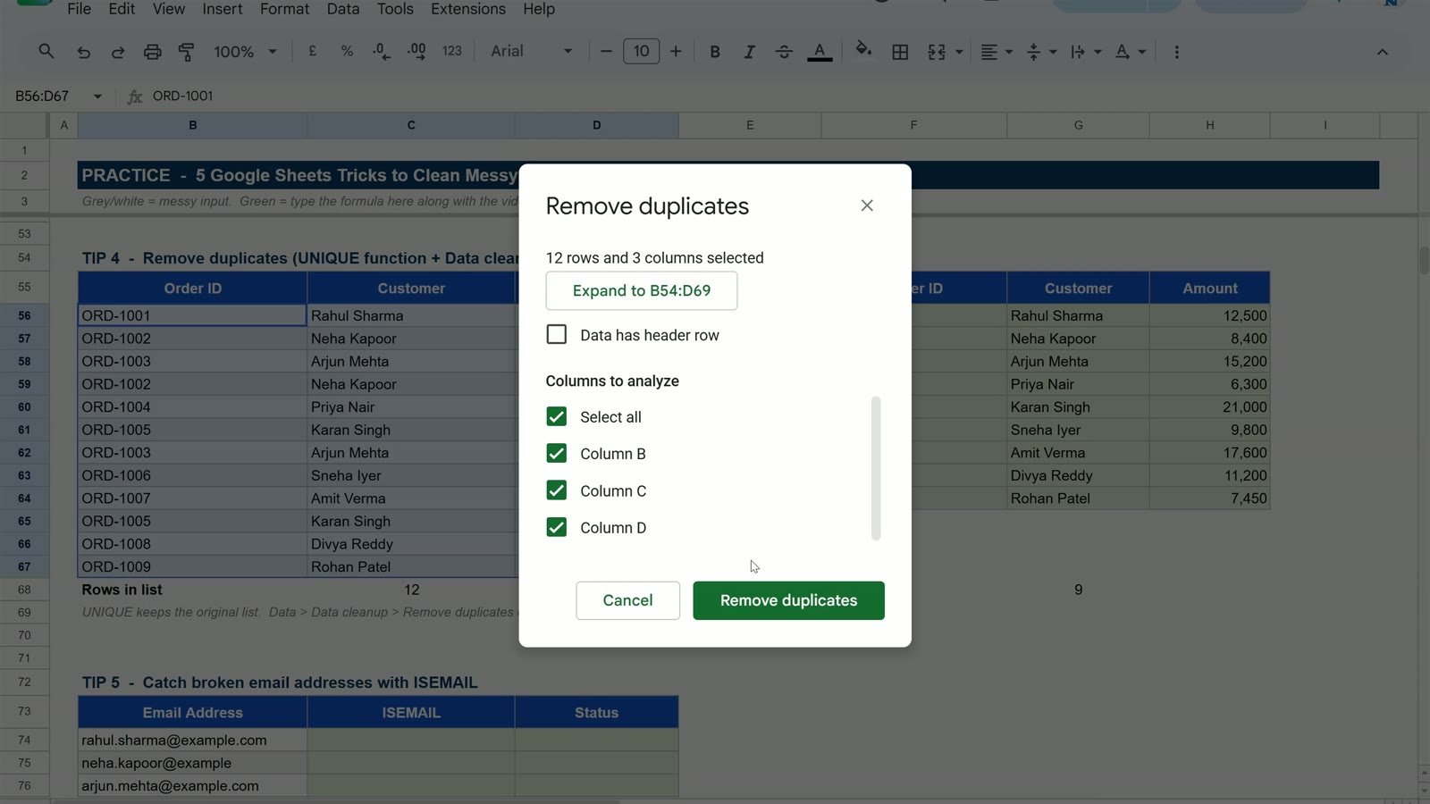Select the Paint format tool
This screenshot has width=1430, height=804.
coord(186,52)
